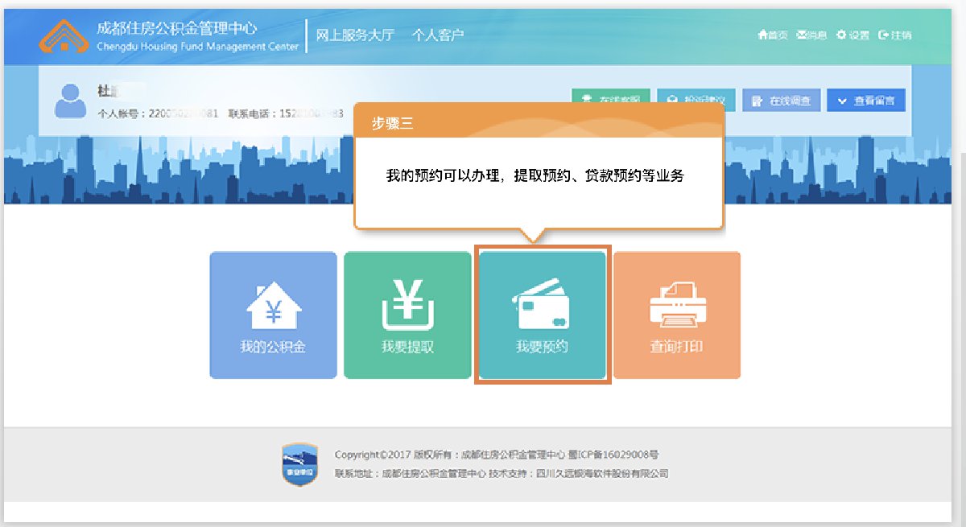
Task: Open 查询打印 printer tile
Action: tap(676, 315)
